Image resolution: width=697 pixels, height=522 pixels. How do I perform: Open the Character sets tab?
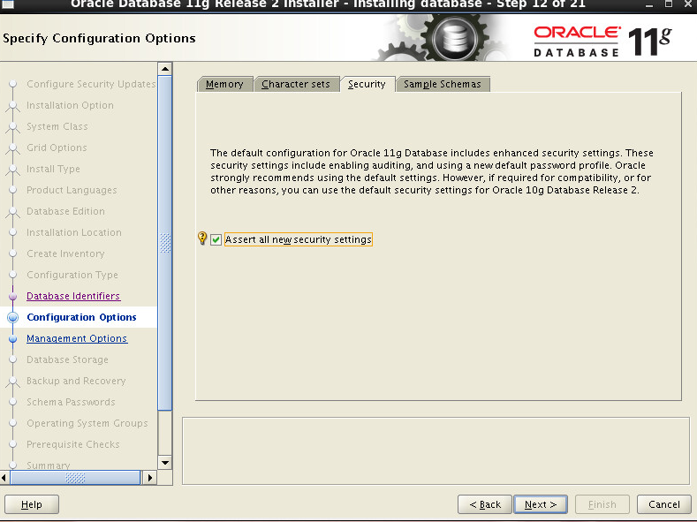coord(296,84)
